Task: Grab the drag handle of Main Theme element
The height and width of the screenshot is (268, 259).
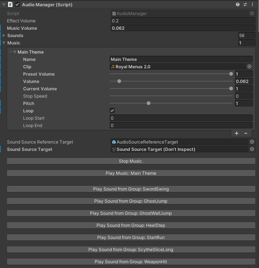Action: pyautogui.click(x=10, y=52)
